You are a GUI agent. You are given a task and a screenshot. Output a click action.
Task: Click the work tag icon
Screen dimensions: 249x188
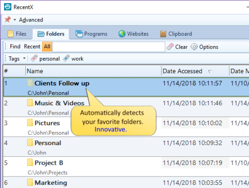[66, 59]
